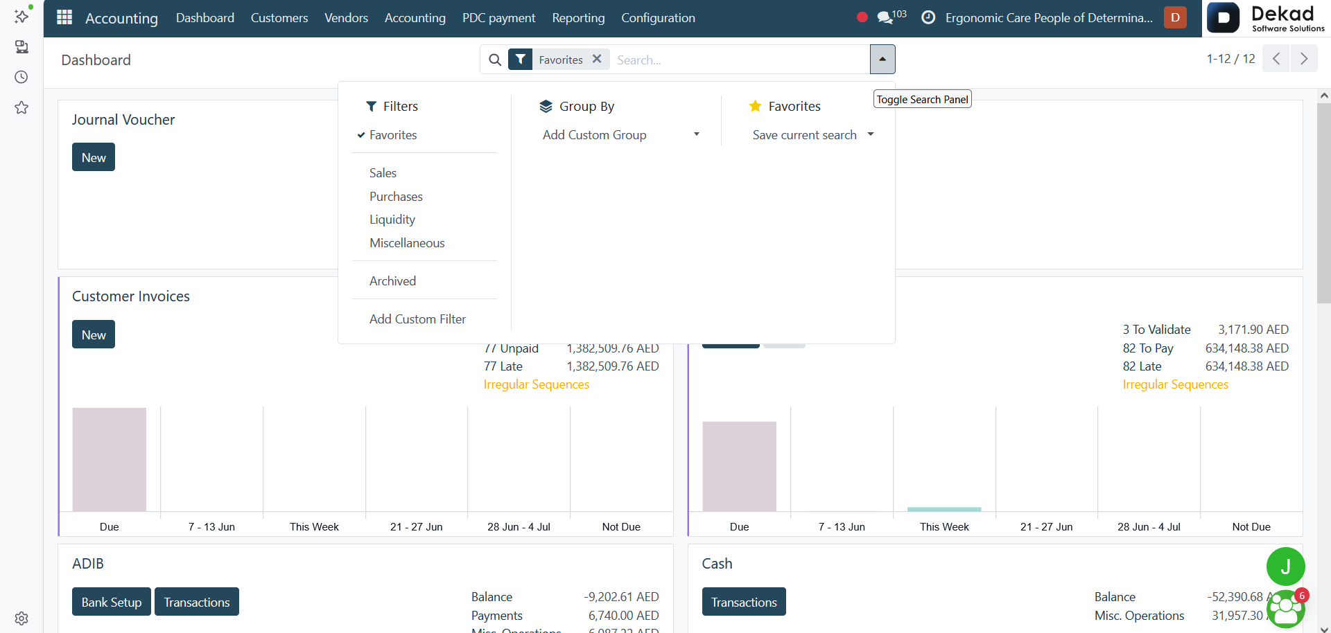
Task: Click the red recording status dot
Action: [862, 17]
